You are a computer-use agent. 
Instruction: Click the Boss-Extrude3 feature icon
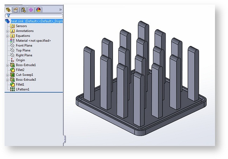[x=13, y=80]
